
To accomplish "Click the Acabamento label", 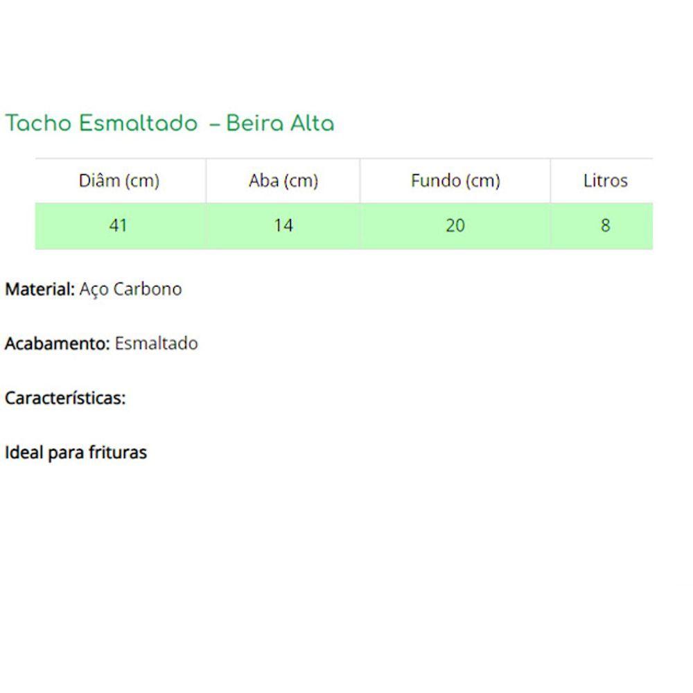I will (57, 344).
